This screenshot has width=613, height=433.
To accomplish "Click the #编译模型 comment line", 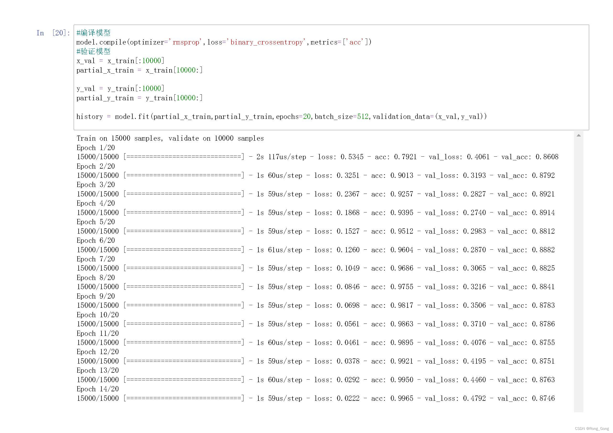I will coord(94,32).
